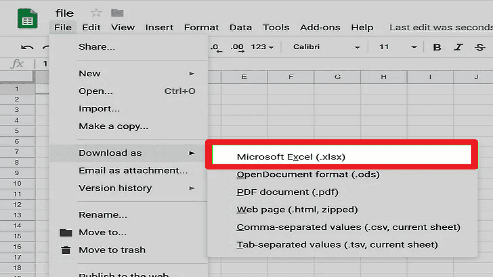Increase decimal places button

(237, 47)
